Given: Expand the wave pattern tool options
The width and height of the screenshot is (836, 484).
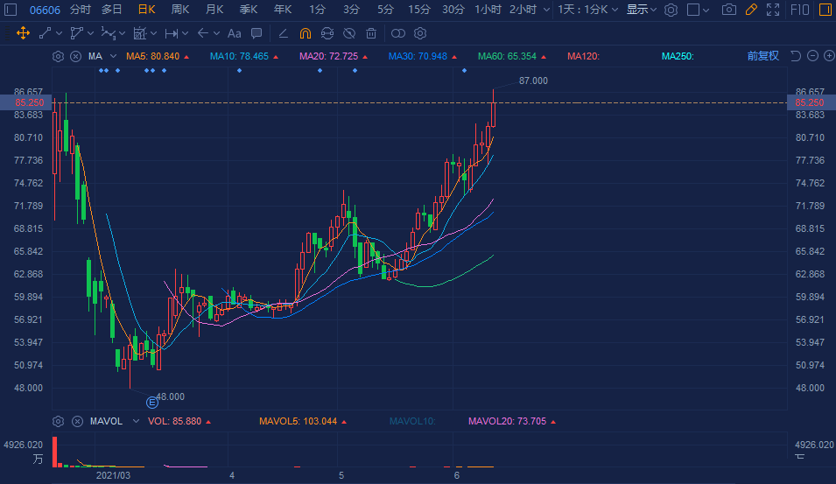Looking at the screenshot, I should (122, 33).
